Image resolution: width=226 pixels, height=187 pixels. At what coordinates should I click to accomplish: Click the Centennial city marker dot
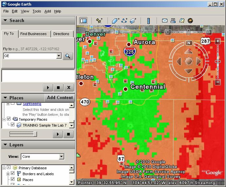pyautogui.click(x=125, y=89)
